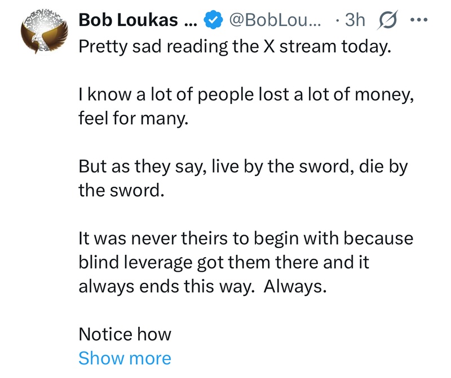Click the line starting "But as they say"
451x378 pixels.
coord(242,168)
